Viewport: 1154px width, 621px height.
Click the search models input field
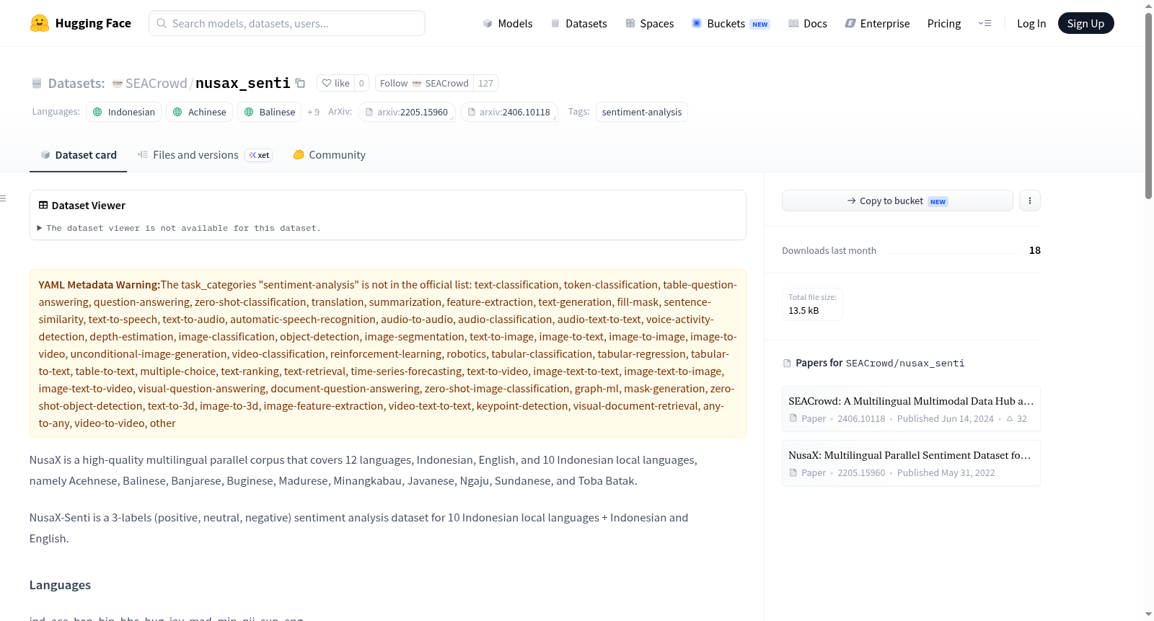287,23
